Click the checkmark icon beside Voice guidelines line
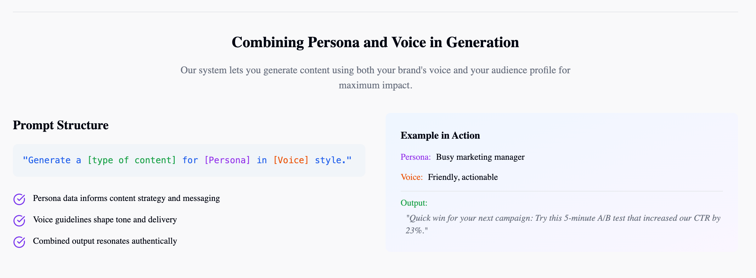Viewport: 756px width, 278px height. [19, 220]
